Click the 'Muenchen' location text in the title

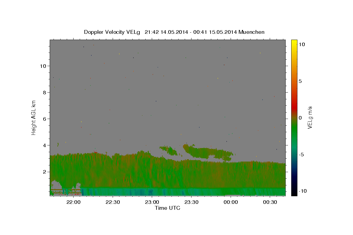click(252, 32)
